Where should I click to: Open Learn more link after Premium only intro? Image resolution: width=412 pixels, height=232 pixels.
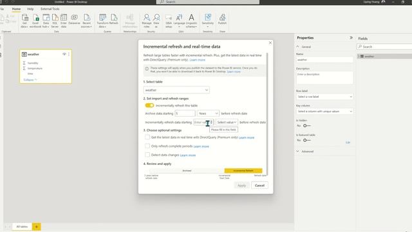pyautogui.click(x=198, y=60)
